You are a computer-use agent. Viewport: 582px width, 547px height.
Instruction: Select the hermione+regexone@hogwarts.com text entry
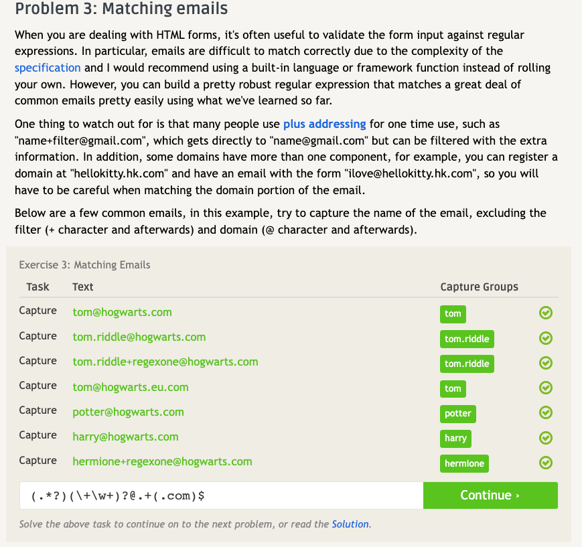pyautogui.click(x=162, y=461)
